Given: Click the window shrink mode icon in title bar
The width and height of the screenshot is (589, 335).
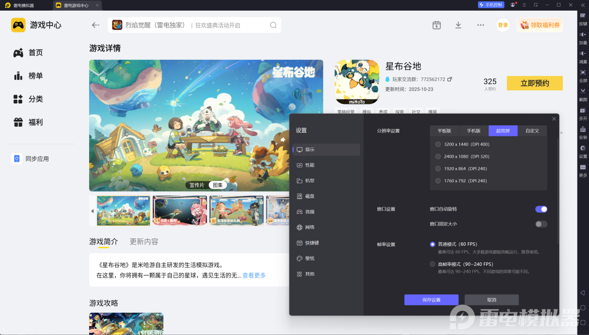Looking at the screenshot, I should coord(536,5).
